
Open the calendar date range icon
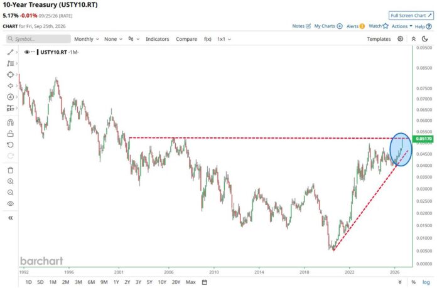[x=205, y=282]
